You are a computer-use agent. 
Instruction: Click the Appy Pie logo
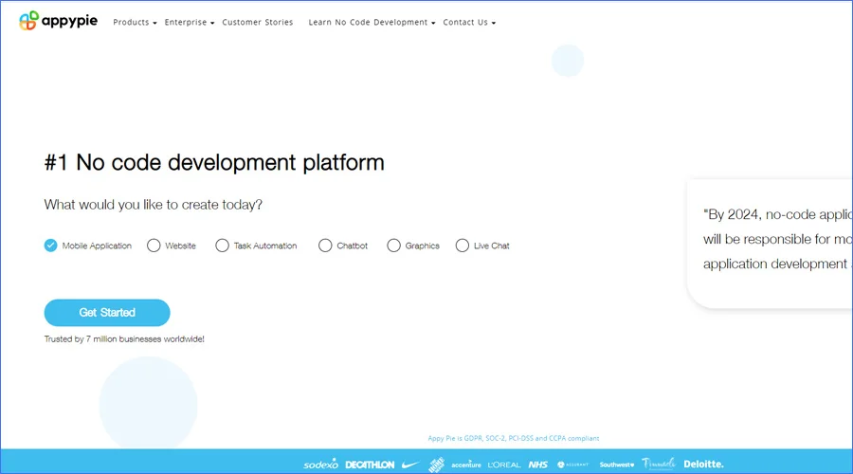(x=58, y=21)
